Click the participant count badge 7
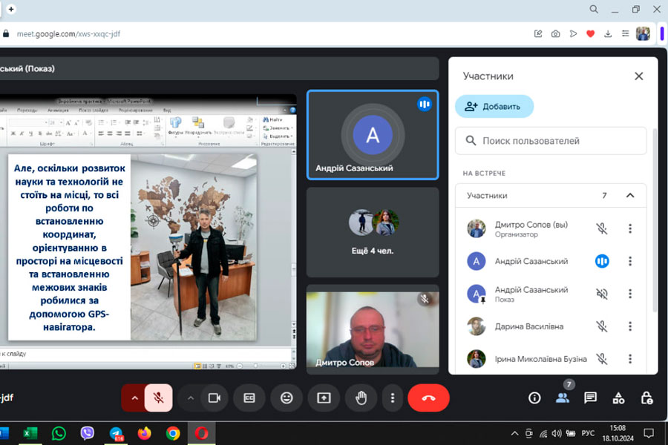The width and height of the screenshot is (668, 445). 569,384
